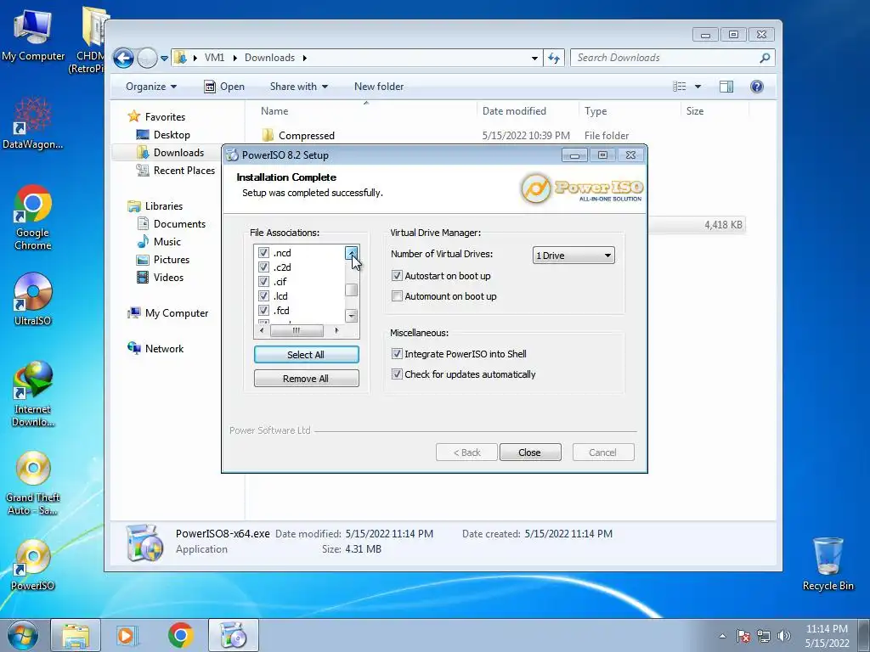The image size is (870, 652).
Task: Toggle the .c2d file association checkbox
Action: coord(263,267)
